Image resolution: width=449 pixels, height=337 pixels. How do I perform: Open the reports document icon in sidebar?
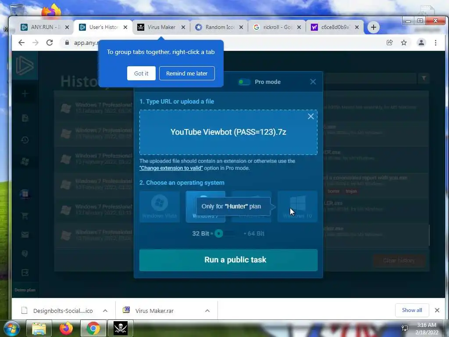(x=25, y=118)
